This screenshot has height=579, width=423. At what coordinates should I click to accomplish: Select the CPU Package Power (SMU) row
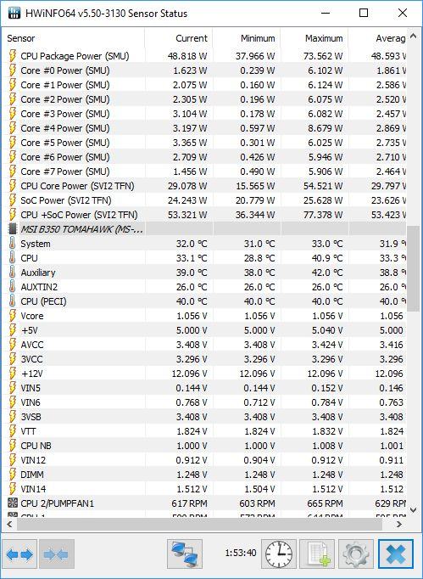204,56
